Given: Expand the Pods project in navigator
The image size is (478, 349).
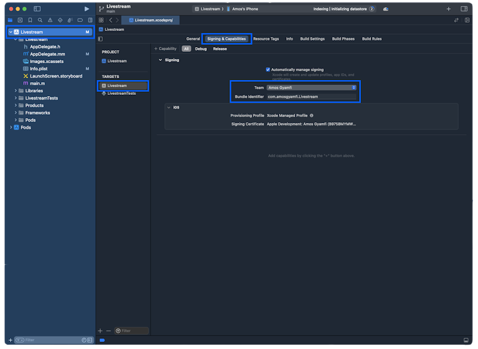Looking at the screenshot, I should pyautogui.click(x=10, y=127).
